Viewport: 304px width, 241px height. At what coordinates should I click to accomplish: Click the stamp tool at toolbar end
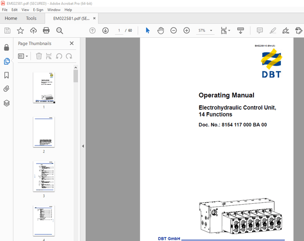click(299, 30)
